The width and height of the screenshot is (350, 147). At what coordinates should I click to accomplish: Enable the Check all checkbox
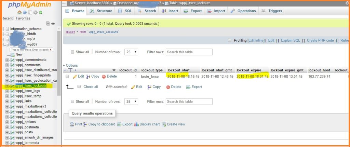tap(79, 87)
